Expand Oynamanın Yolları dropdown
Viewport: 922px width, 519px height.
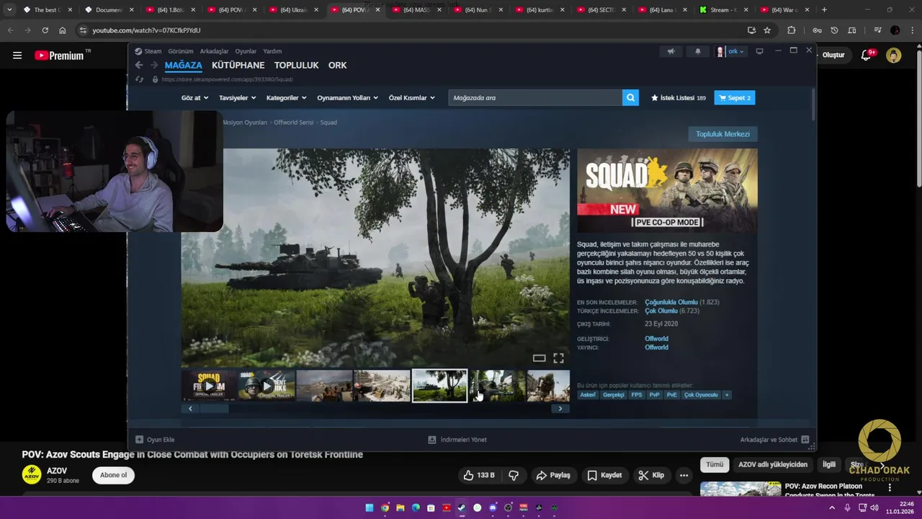coord(348,98)
